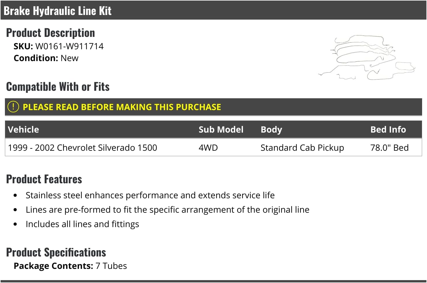
Task: Open the brake line kit product image
Action: coord(367,58)
